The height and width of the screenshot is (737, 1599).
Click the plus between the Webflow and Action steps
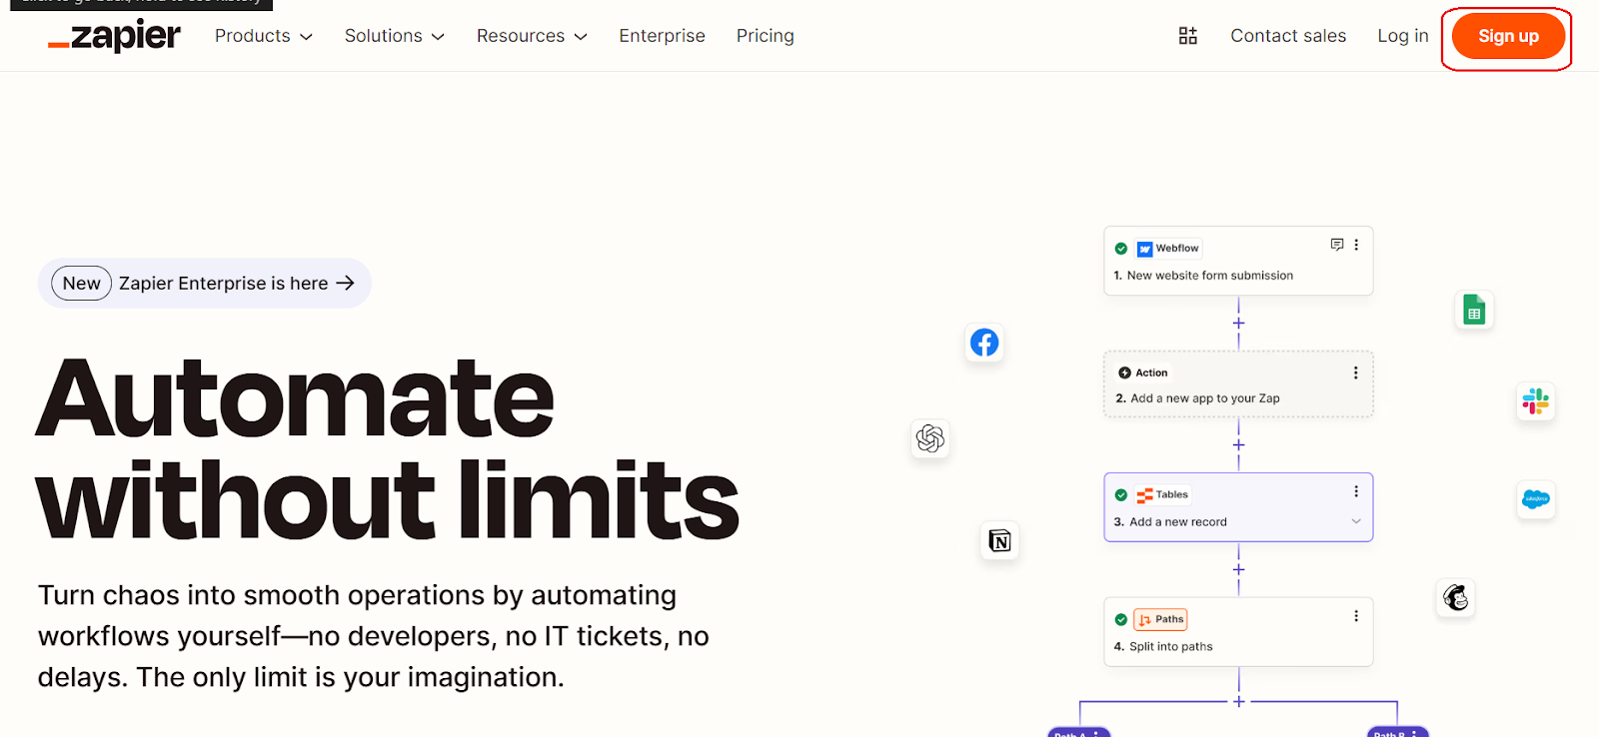[x=1238, y=323]
